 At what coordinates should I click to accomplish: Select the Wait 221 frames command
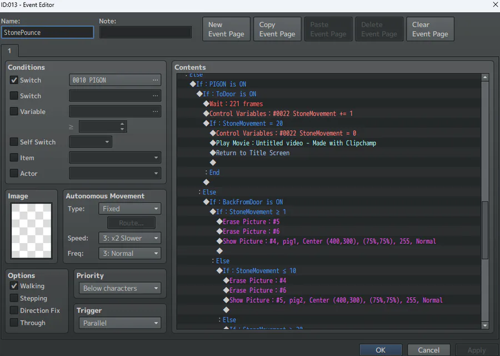(236, 104)
